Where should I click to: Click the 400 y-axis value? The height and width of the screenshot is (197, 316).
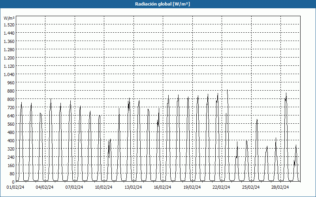click(x=11, y=141)
